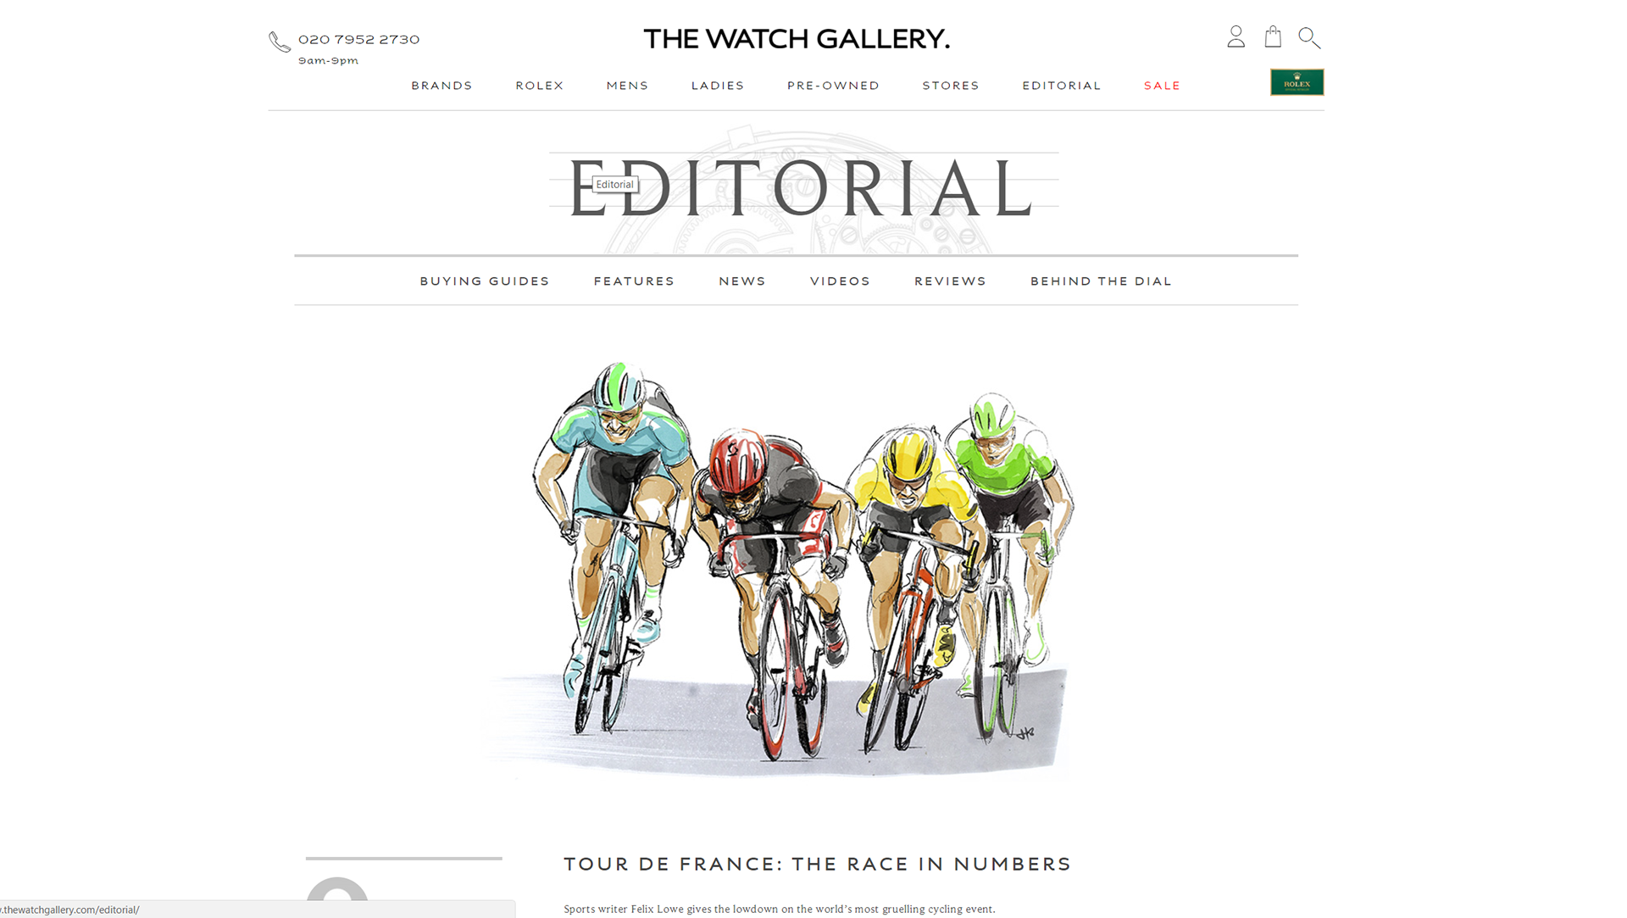The height and width of the screenshot is (918, 1627).
Task: Go to the Stores page
Action: pos(951,86)
